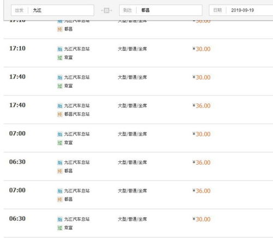Screen dimensions: 273x238
Task: Click the 终 icon beside 都昌汽车总站
Action: 60,114
